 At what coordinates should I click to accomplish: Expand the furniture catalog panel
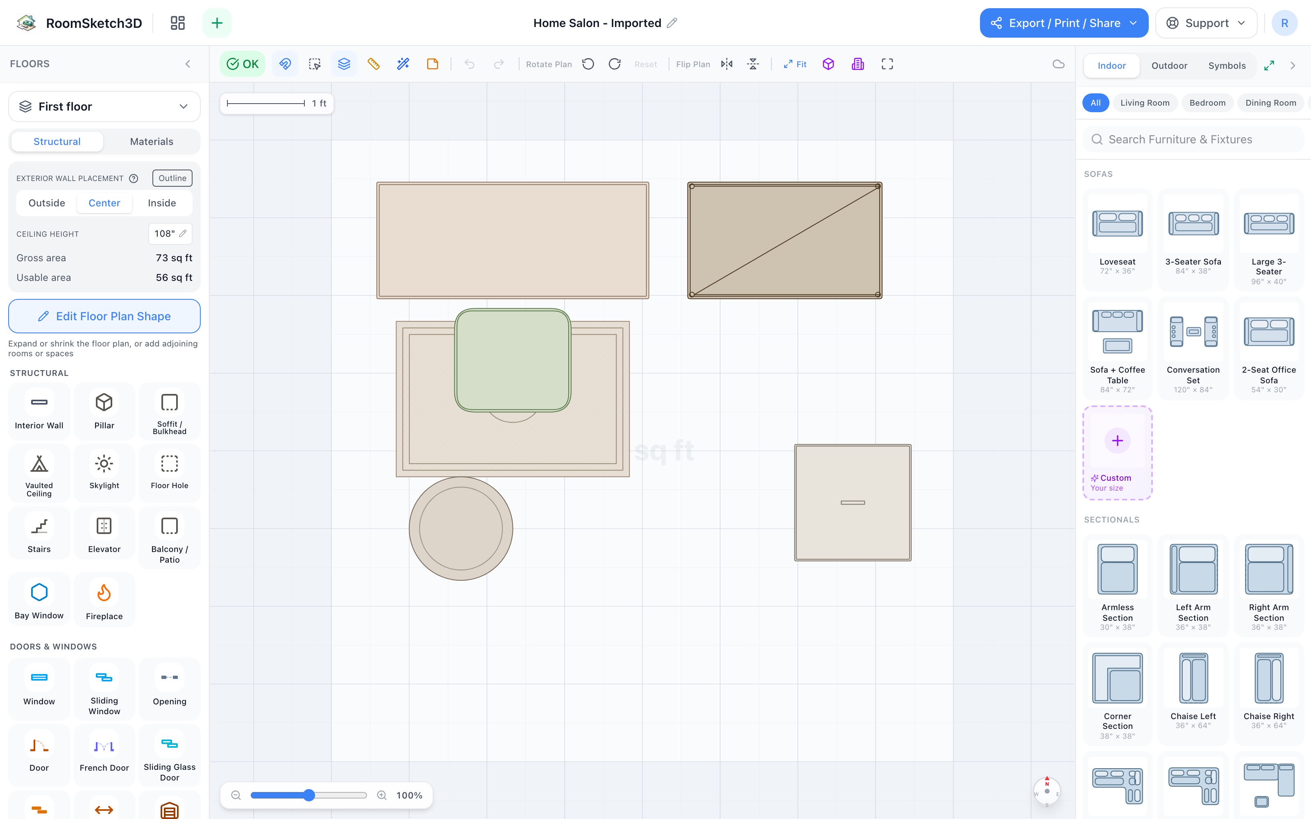click(x=1269, y=66)
